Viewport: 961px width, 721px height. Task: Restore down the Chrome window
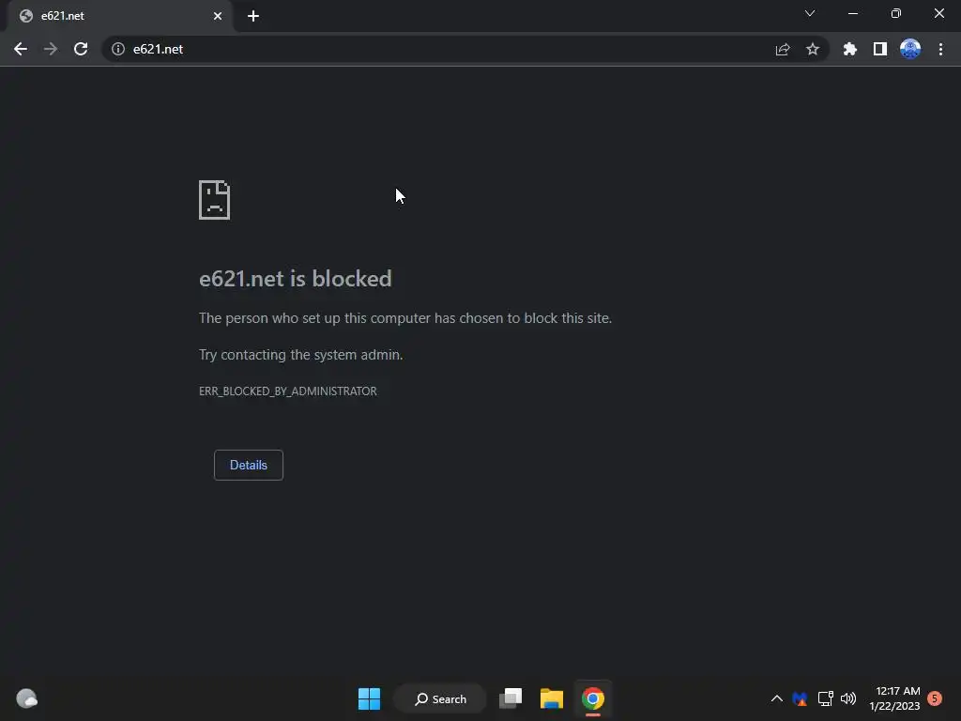[x=896, y=13]
